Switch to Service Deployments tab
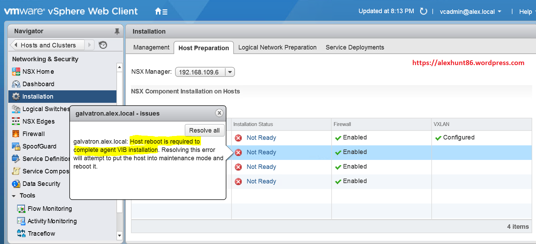This screenshot has height=244, width=536. (x=355, y=47)
